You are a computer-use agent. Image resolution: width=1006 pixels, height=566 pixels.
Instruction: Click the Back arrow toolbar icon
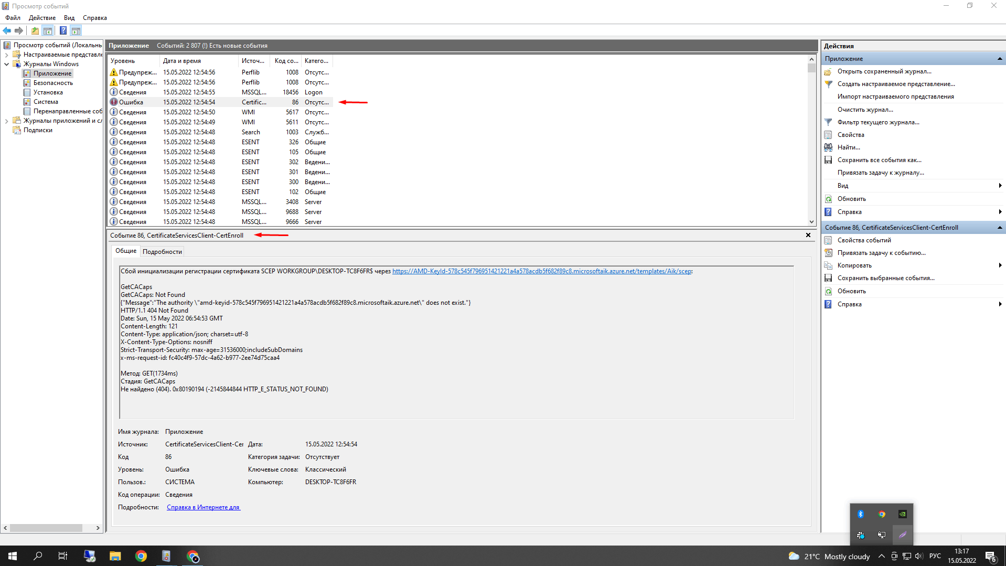click(7, 30)
